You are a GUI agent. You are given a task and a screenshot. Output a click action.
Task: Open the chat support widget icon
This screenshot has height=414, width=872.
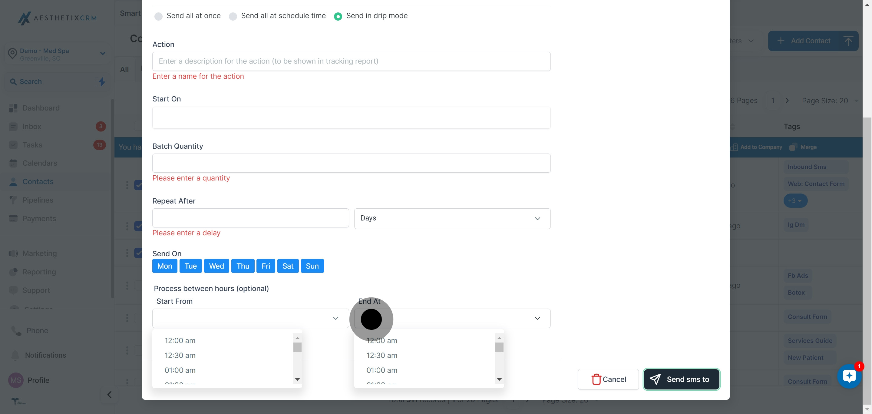(849, 376)
